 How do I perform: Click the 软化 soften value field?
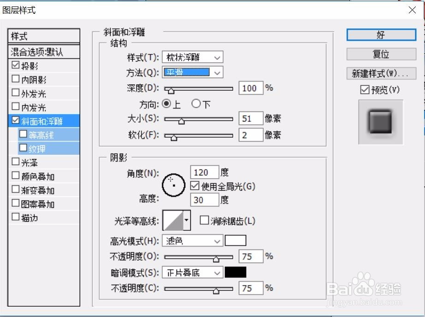251,135
